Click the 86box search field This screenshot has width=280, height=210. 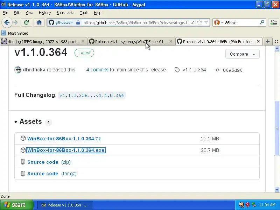click(x=241, y=23)
